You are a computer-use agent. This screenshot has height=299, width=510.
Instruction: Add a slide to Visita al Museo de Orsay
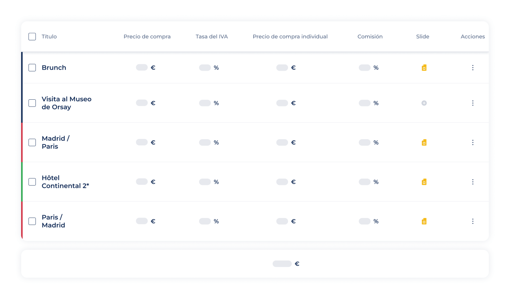pos(424,103)
